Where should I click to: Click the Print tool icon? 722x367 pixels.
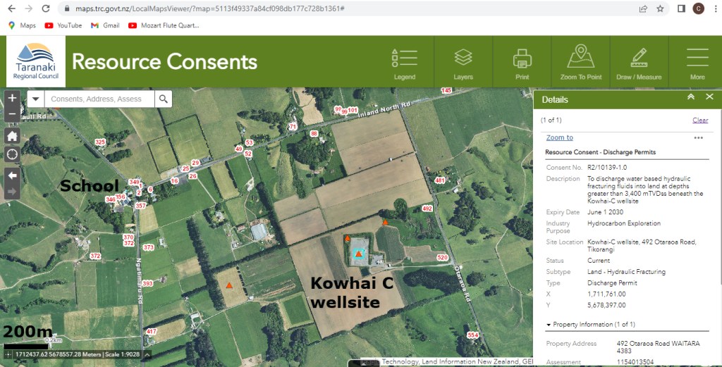[522, 62]
